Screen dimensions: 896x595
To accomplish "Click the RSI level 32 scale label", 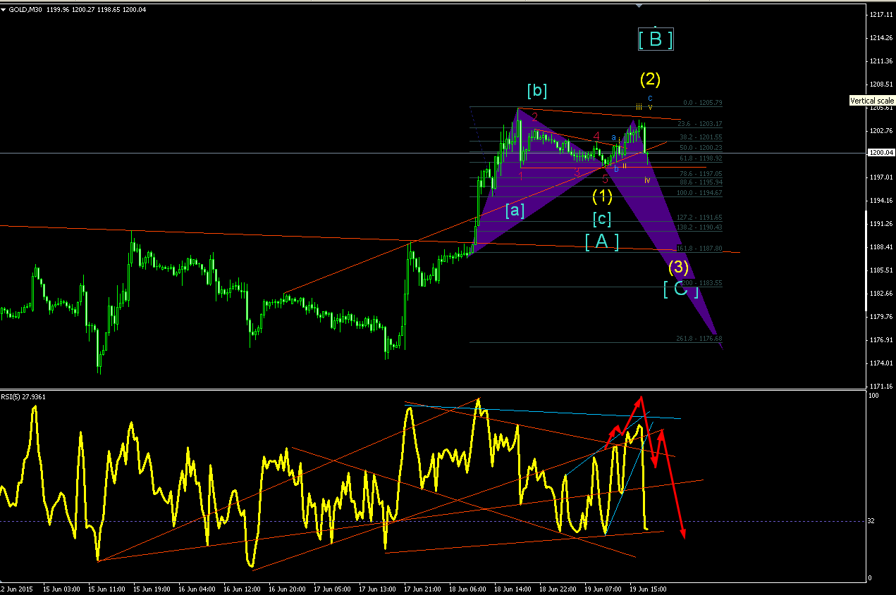I will (x=871, y=521).
